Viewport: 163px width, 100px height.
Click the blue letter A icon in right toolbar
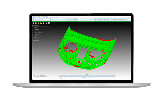point(122,20)
